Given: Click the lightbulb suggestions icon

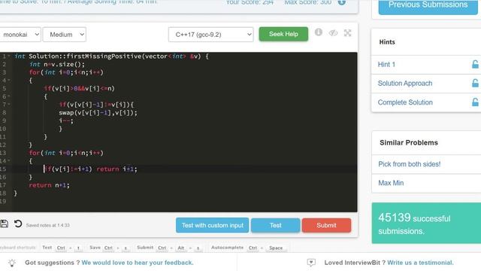Looking at the screenshot, I should (12, 263).
